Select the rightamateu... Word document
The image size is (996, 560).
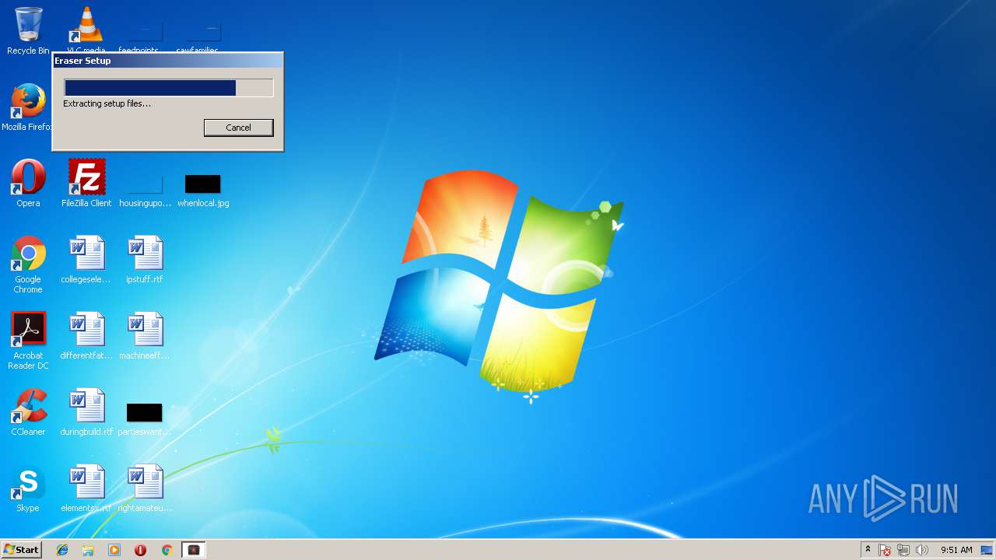145,488
